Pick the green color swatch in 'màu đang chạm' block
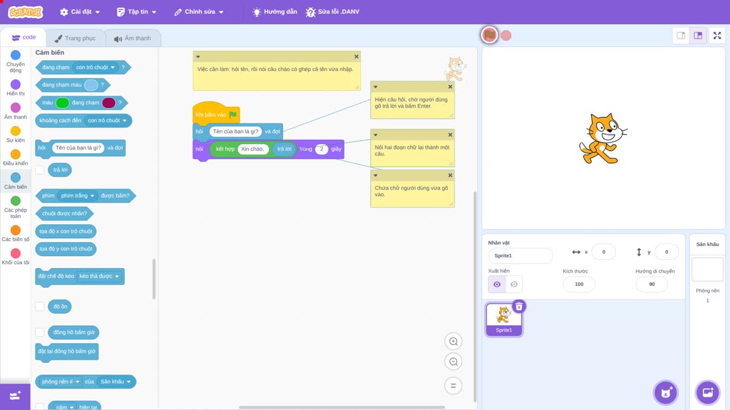 point(62,103)
